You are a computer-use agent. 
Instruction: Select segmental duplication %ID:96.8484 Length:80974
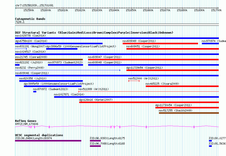click(48, 141)
